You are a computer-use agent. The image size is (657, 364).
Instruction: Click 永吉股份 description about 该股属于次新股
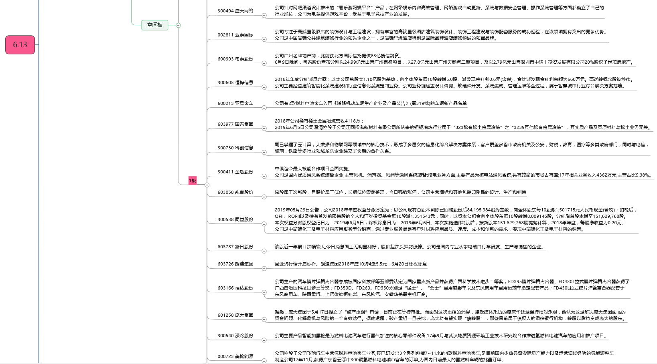pyautogui.click(x=400, y=192)
